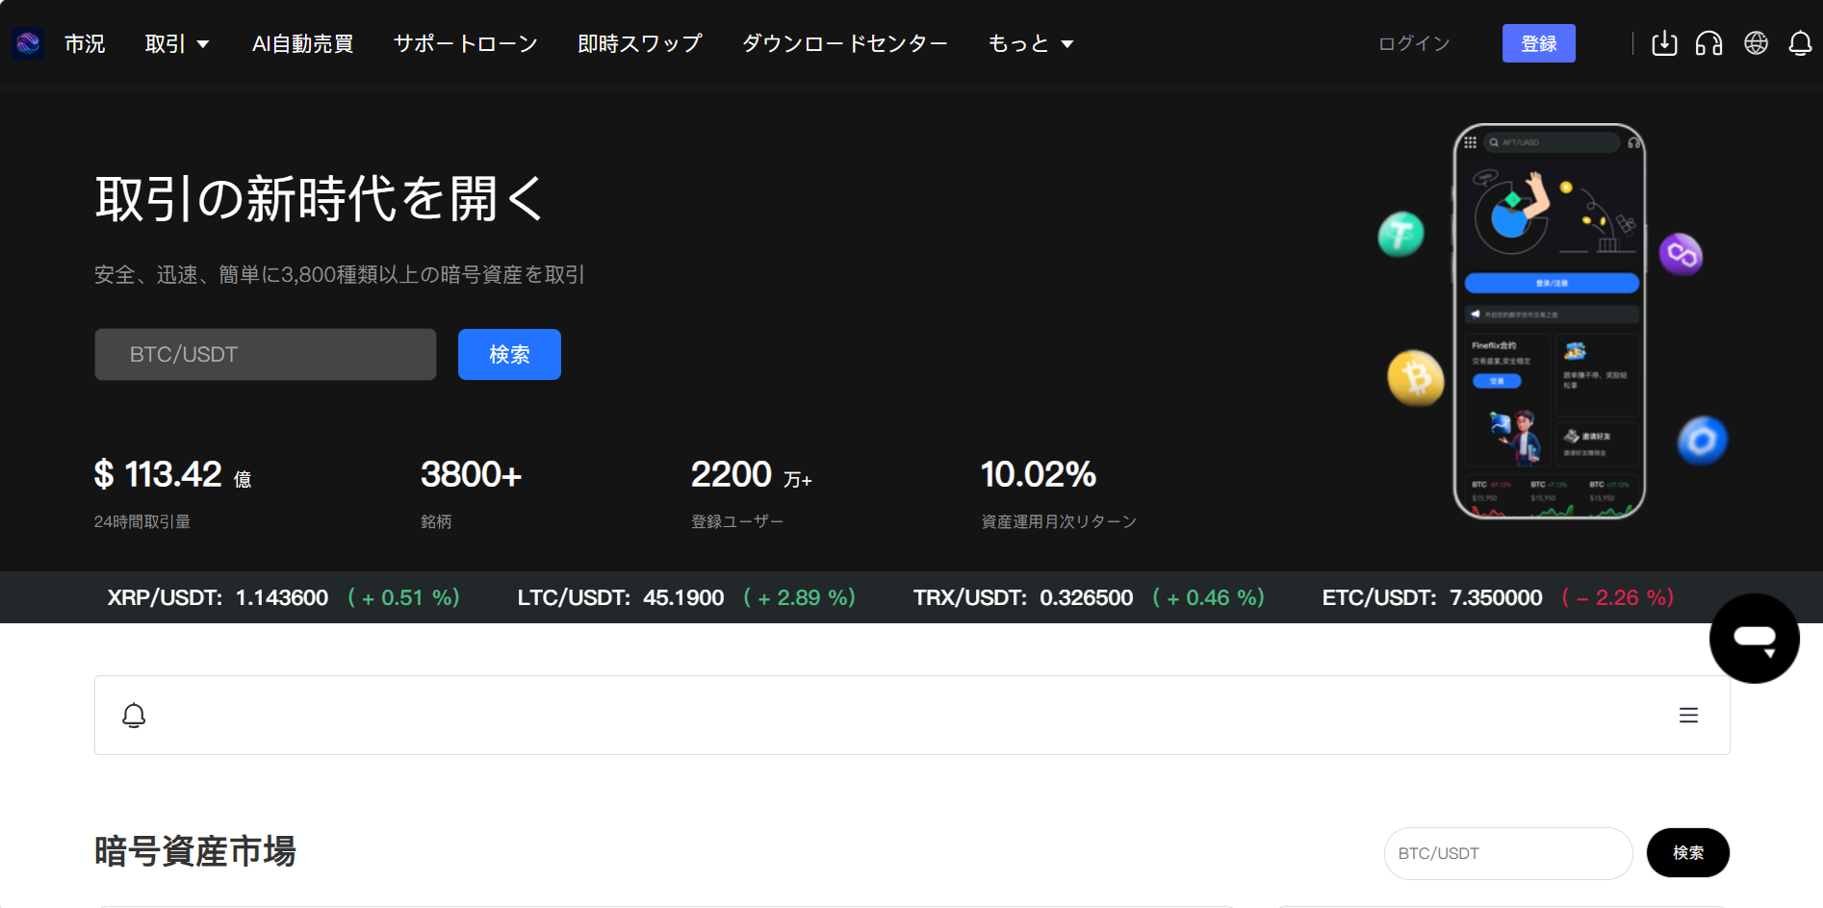Open the header notification bell
The image size is (1823, 908).
pyautogui.click(x=1800, y=43)
